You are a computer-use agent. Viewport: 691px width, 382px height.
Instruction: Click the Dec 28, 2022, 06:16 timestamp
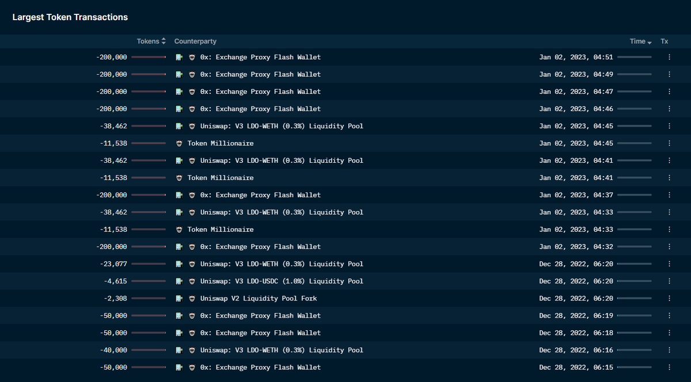(576, 350)
